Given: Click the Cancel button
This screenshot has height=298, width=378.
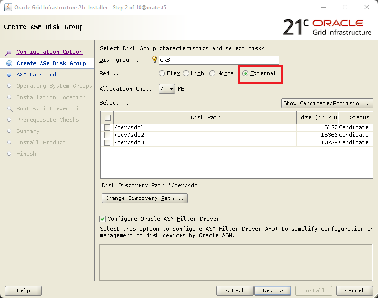Looking at the screenshot, I should (x=354, y=290).
